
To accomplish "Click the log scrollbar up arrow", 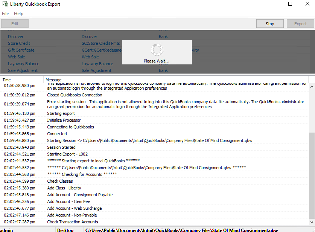I will (312, 87).
